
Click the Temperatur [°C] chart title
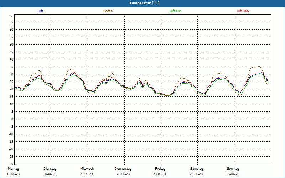point(145,3)
